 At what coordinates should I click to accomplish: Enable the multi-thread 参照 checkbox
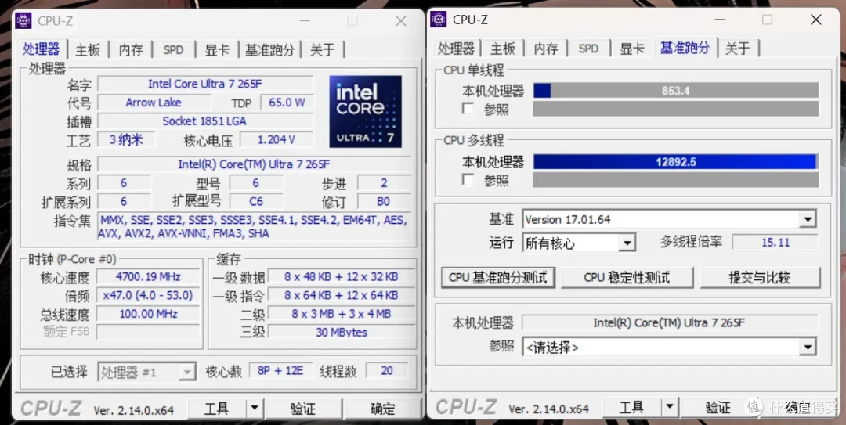point(468,179)
